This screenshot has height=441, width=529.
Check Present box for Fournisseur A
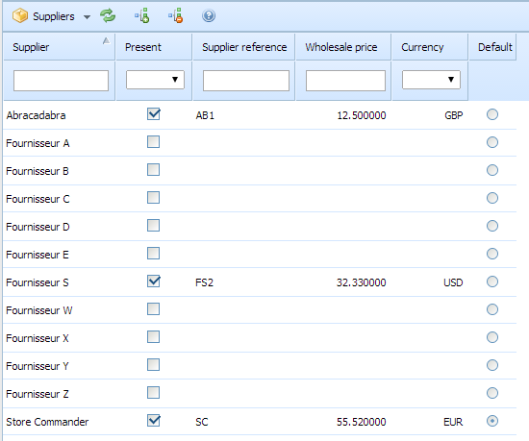(x=154, y=142)
